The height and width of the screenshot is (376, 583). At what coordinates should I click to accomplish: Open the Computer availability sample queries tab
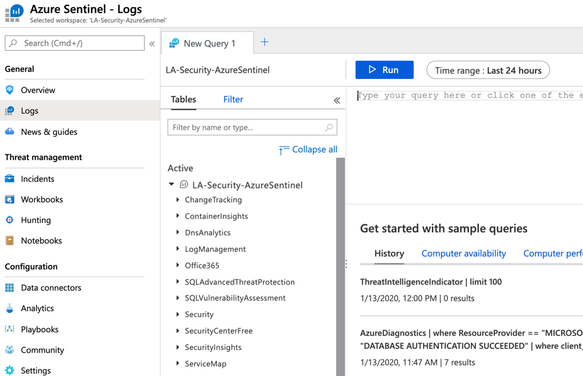463,253
